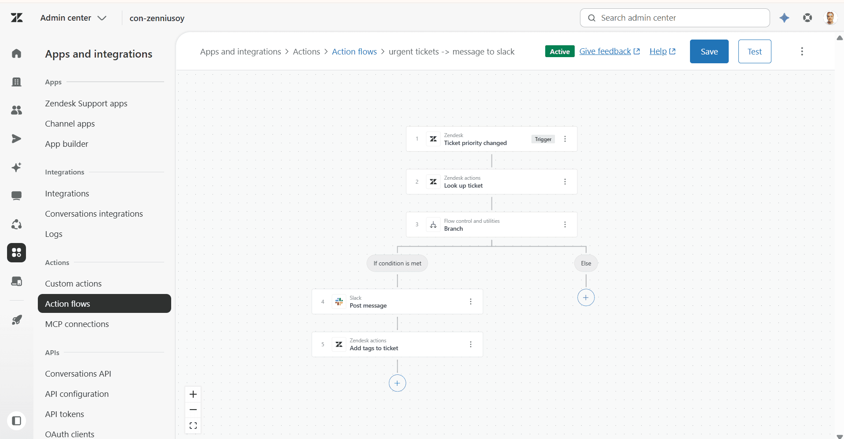Open Conversations integrations menu item
The image size is (844, 439).
[x=94, y=214]
